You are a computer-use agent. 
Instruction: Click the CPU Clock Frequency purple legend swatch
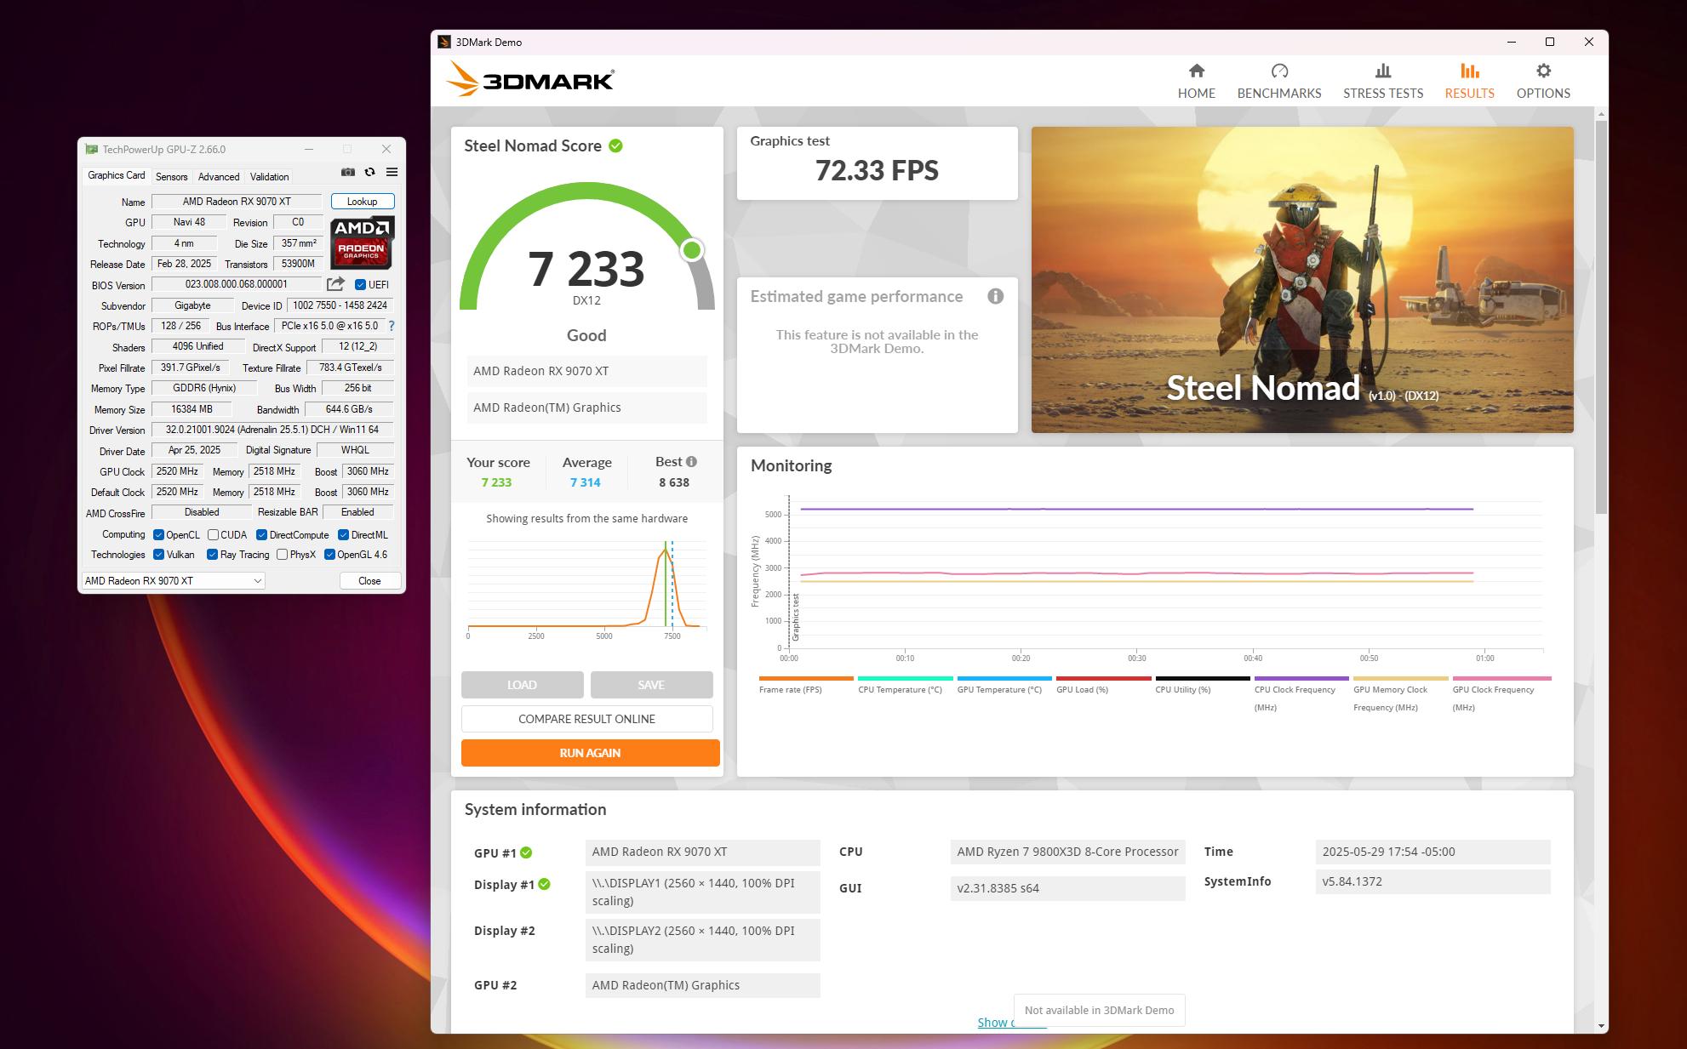pos(1301,679)
